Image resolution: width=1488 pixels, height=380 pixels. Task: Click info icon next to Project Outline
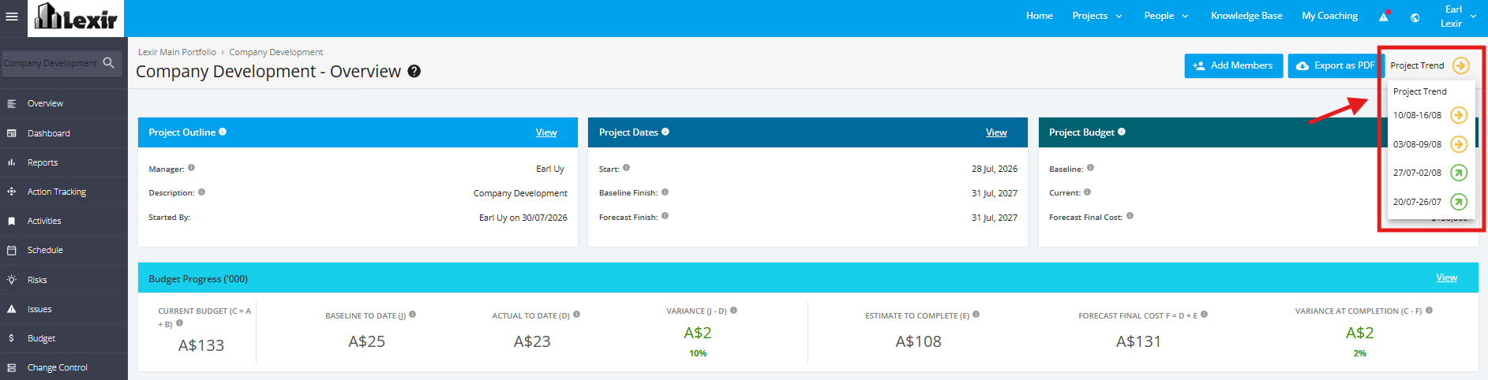[x=223, y=132]
